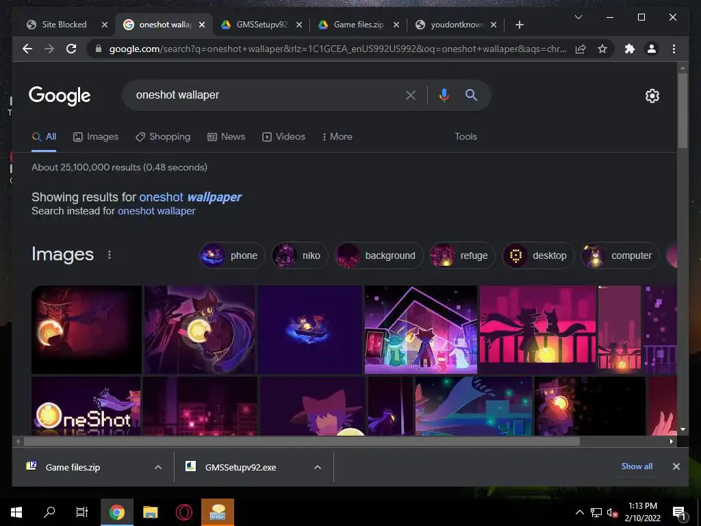Expand the More search filters
Screen dimensions: 701x526
pos(337,137)
